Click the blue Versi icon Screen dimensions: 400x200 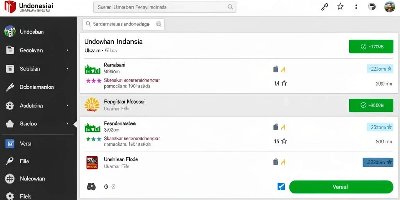click(x=10, y=144)
